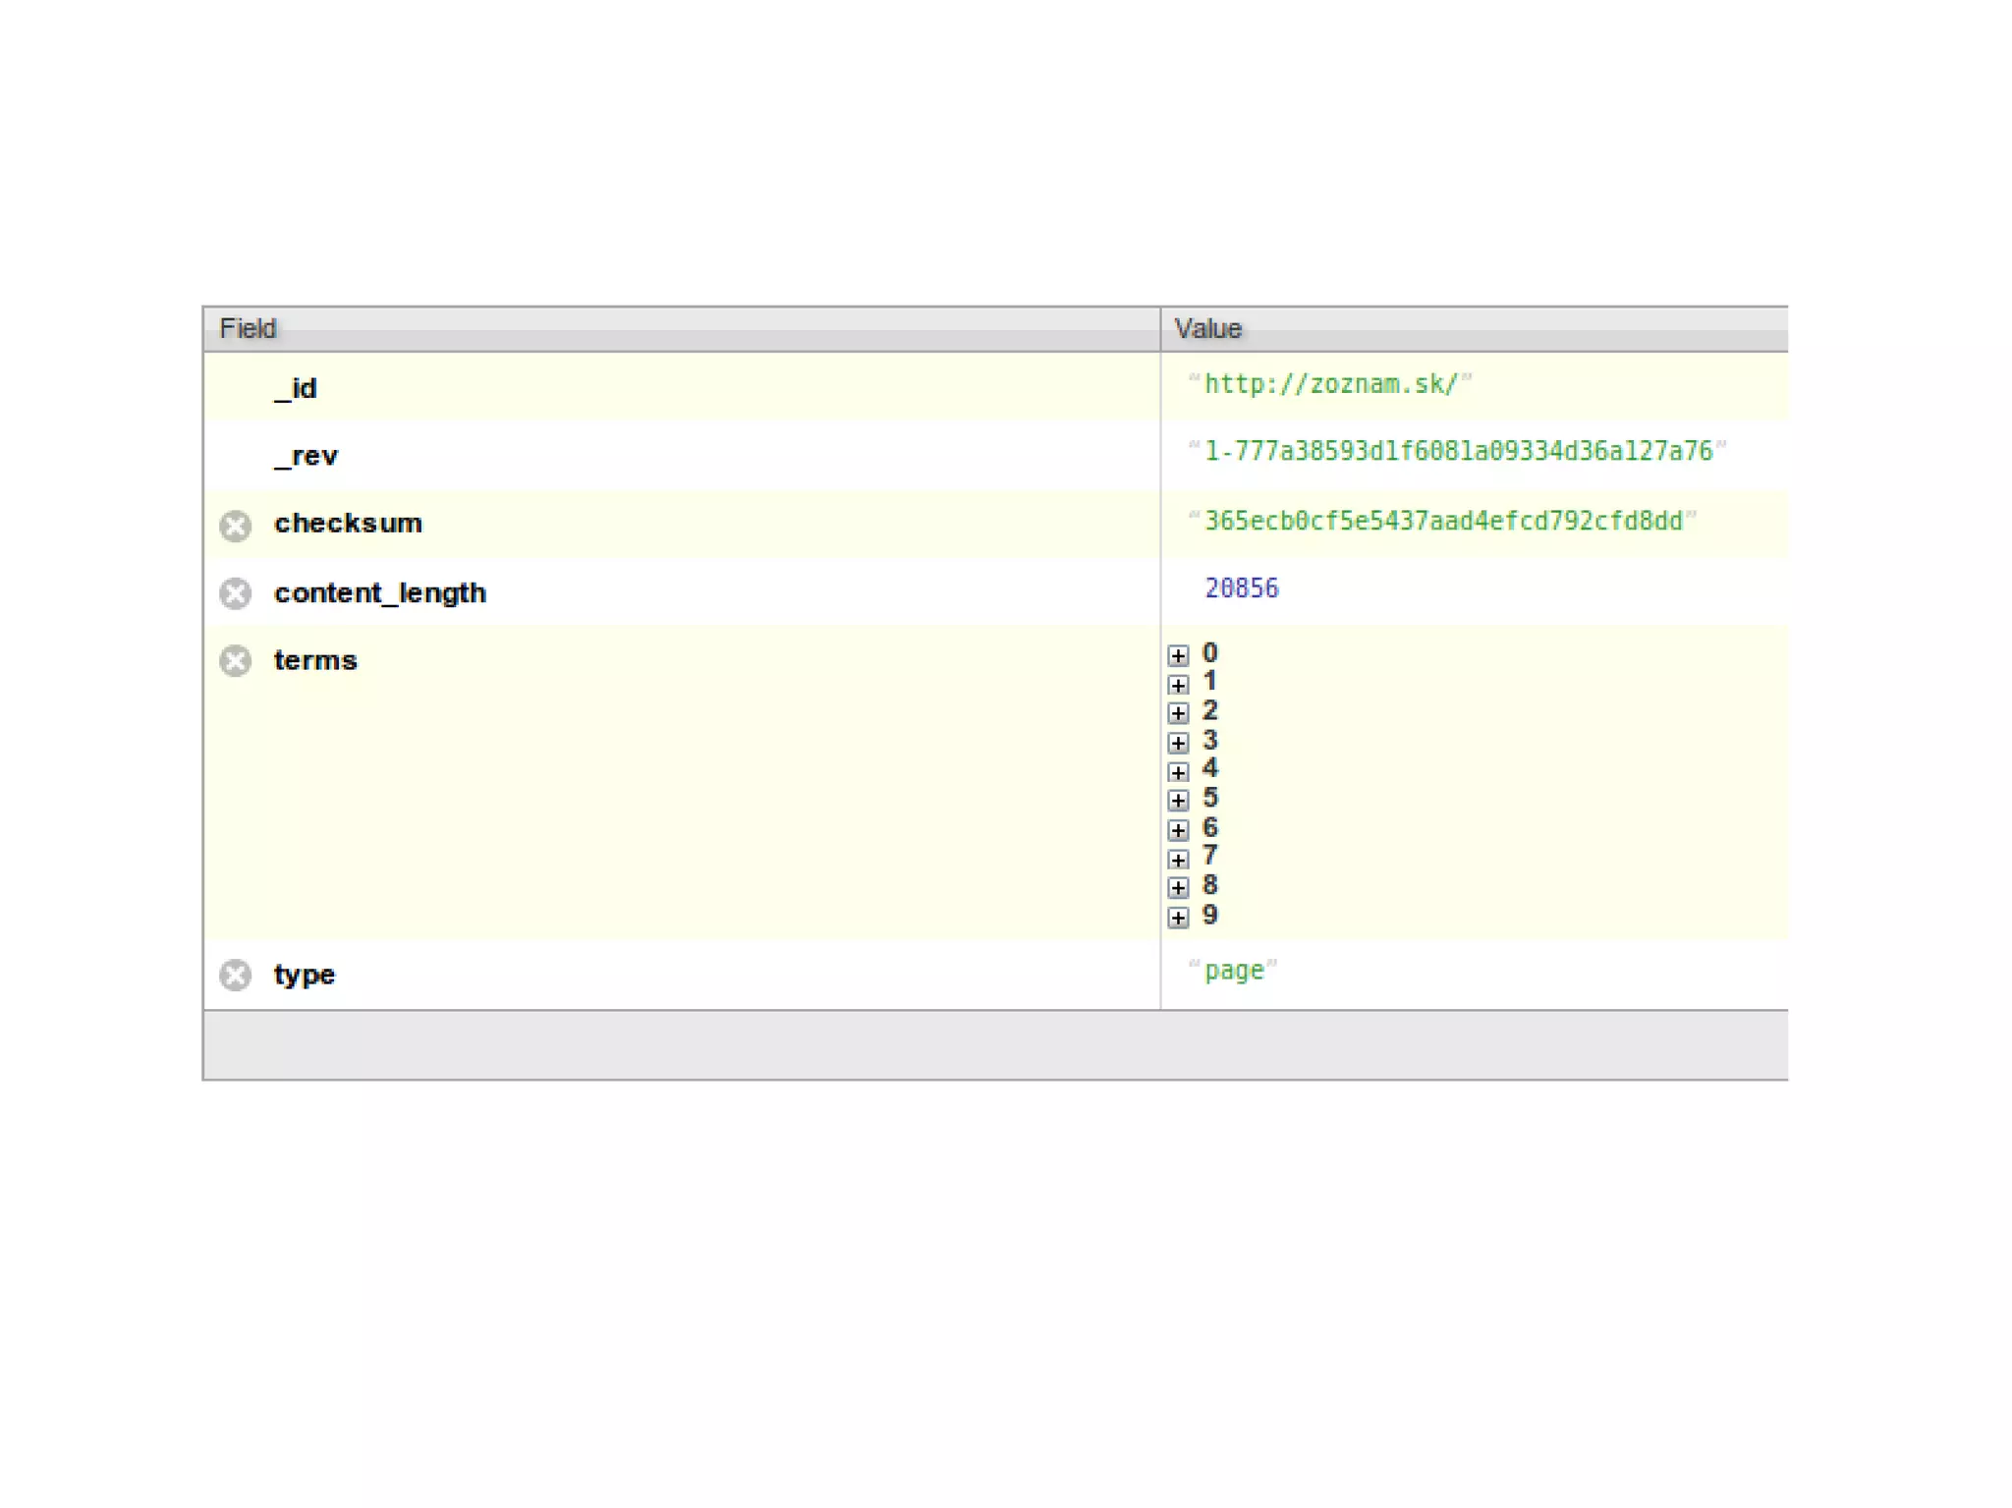Image resolution: width=2012 pixels, height=1508 pixels.
Task: Click the Field column header
Action: pos(248,329)
